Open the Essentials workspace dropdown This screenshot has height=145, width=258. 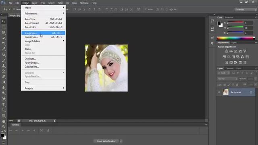tap(246, 10)
